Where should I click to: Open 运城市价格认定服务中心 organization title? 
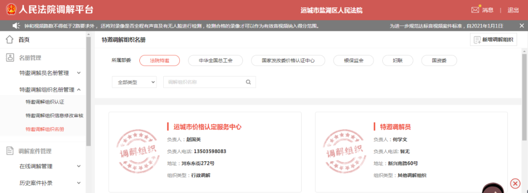click(207, 127)
